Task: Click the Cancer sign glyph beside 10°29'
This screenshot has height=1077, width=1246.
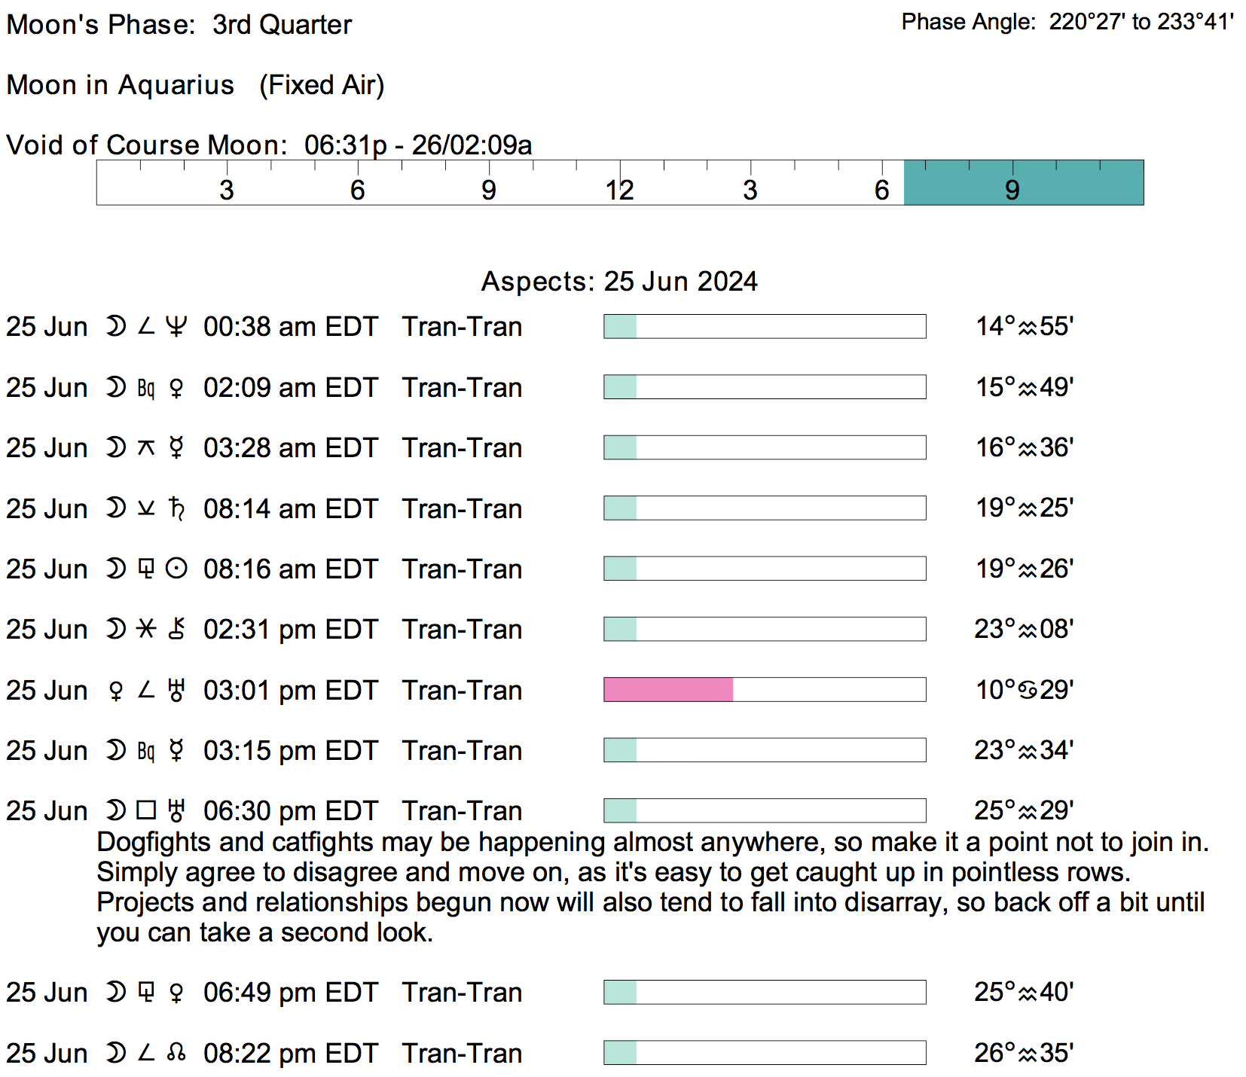Action: coord(1028,690)
